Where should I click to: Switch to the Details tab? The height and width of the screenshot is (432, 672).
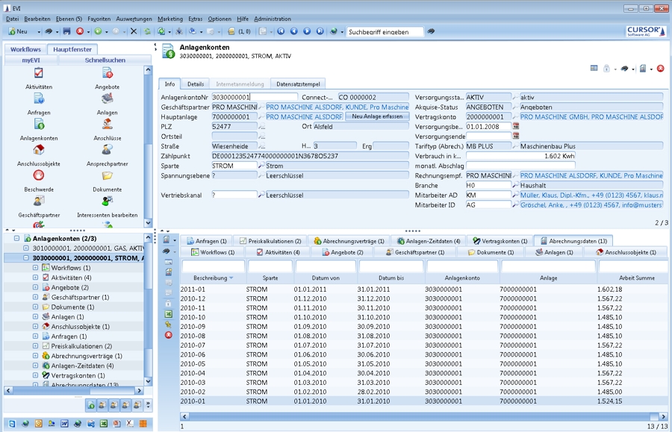point(195,84)
